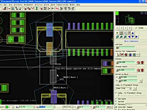Click view preset button 1
This screenshot has width=147, height=110.
tap(117, 28)
